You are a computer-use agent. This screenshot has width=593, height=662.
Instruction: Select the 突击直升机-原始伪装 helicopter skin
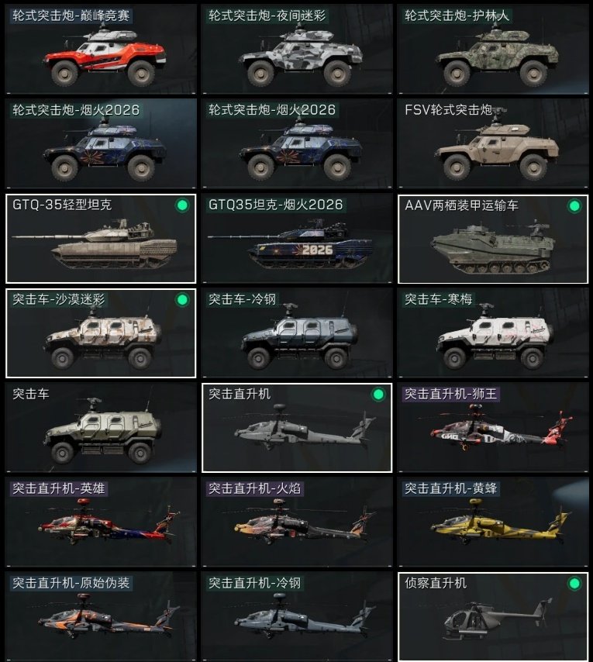tap(101, 617)
